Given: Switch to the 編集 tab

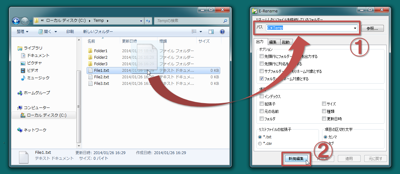Looking at the screenshot, I should pyautogui.click(x=273, y=42).
